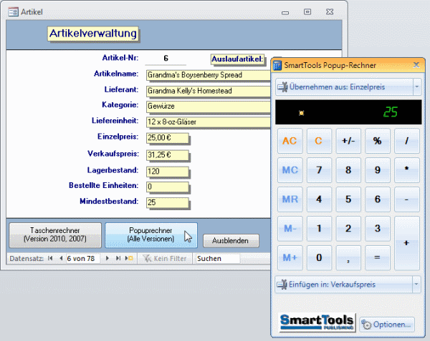Click the Liefereinheit field
Viewport: 430px width, 341px height.
(x=209, y=122)
